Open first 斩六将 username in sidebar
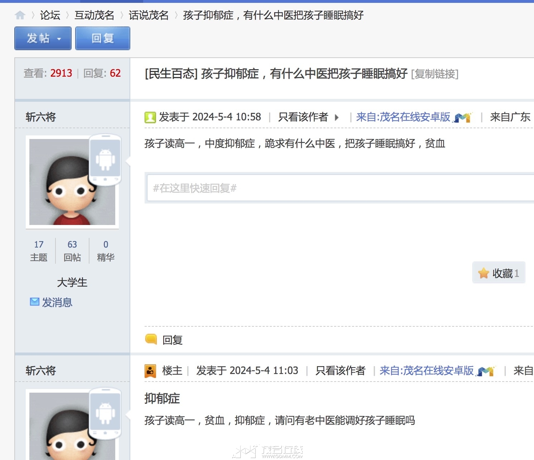 [x=41, y=117]
